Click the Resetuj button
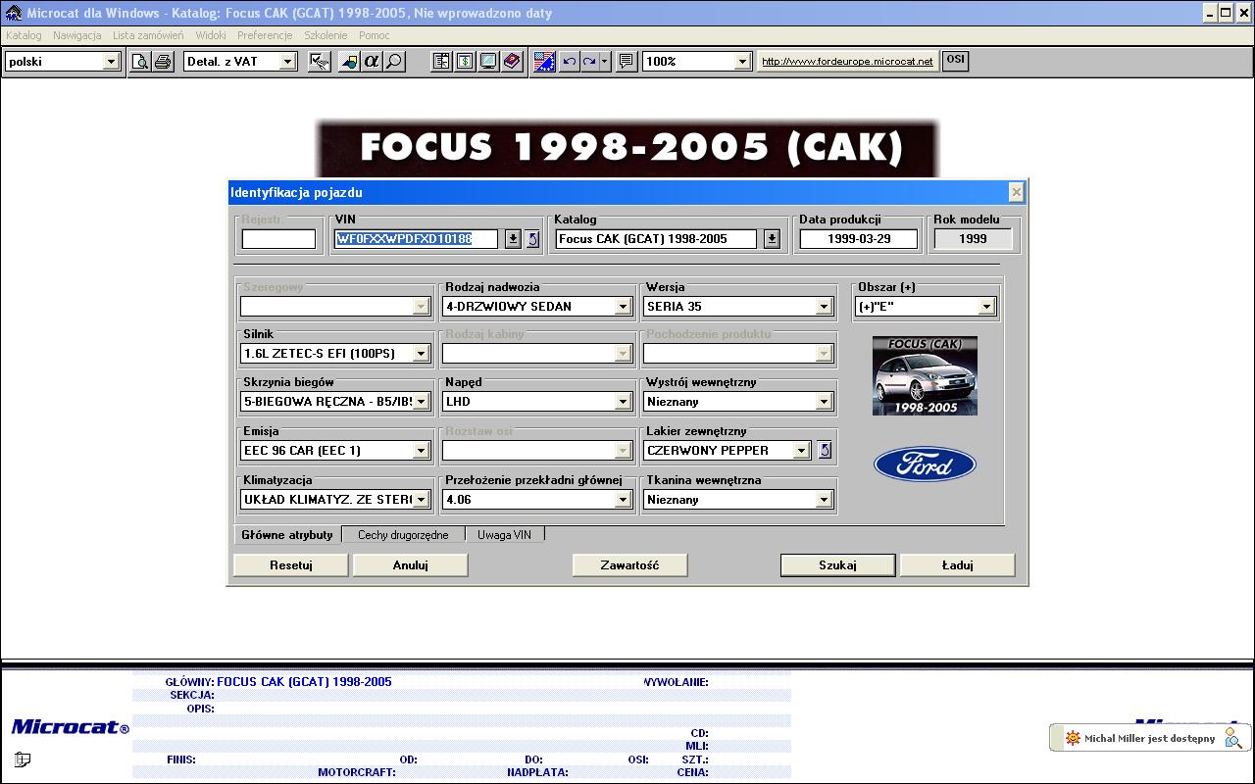 291,565
